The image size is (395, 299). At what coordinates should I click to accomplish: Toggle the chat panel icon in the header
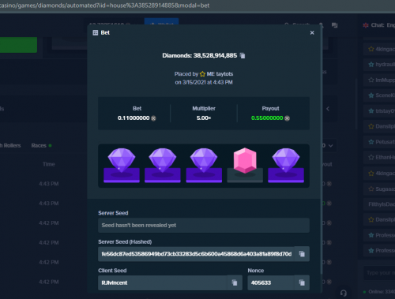(334, 25)
